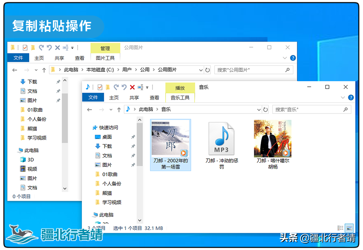The image size is (363, 250).
Task: Go back in 音乐 window navigation
Action: tap(90, 110)
